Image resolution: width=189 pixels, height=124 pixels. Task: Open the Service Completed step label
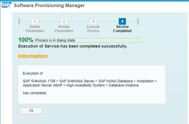[x=122, y=29]
